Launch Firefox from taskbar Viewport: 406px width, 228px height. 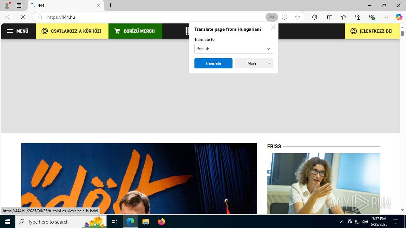click(x=161, y=222)
